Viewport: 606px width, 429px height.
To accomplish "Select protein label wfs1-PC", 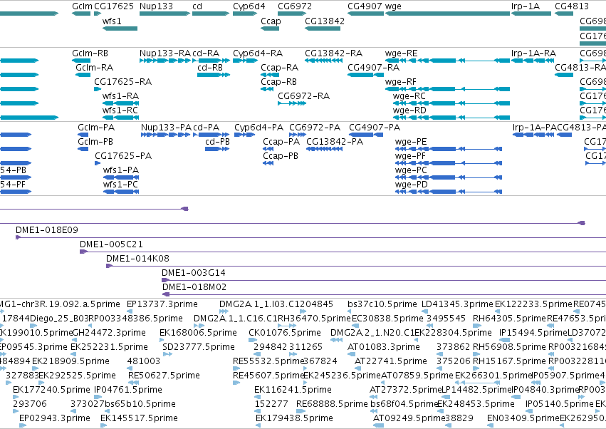I will point(120,185).
